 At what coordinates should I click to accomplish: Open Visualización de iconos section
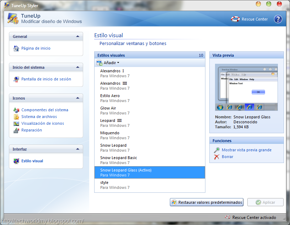click(43, 123)
